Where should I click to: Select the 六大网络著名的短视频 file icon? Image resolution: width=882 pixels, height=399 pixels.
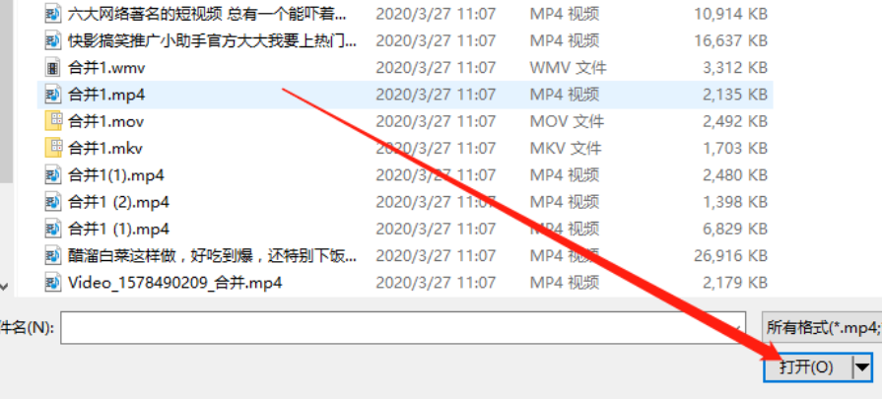[53, 14]
